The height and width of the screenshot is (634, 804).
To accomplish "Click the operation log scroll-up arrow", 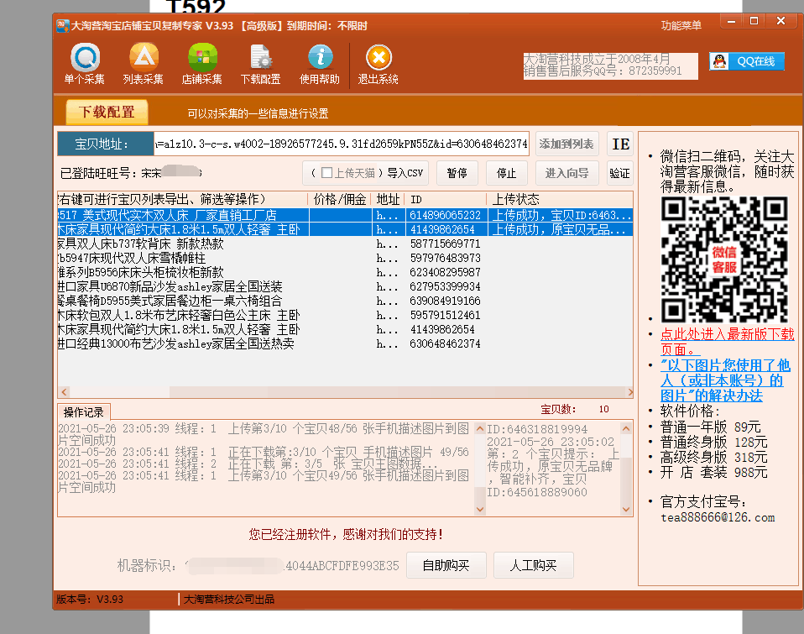I will (480, 428).
